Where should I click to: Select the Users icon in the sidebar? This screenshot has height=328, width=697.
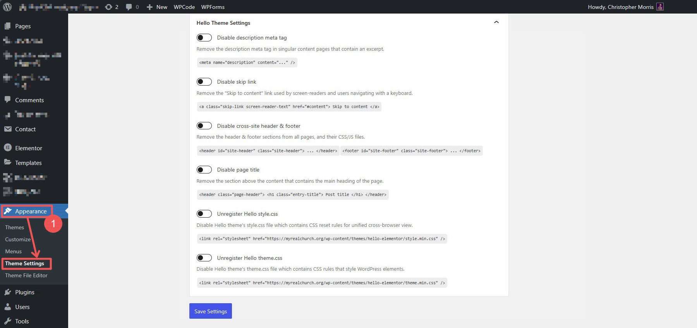(x=8, y=307)
